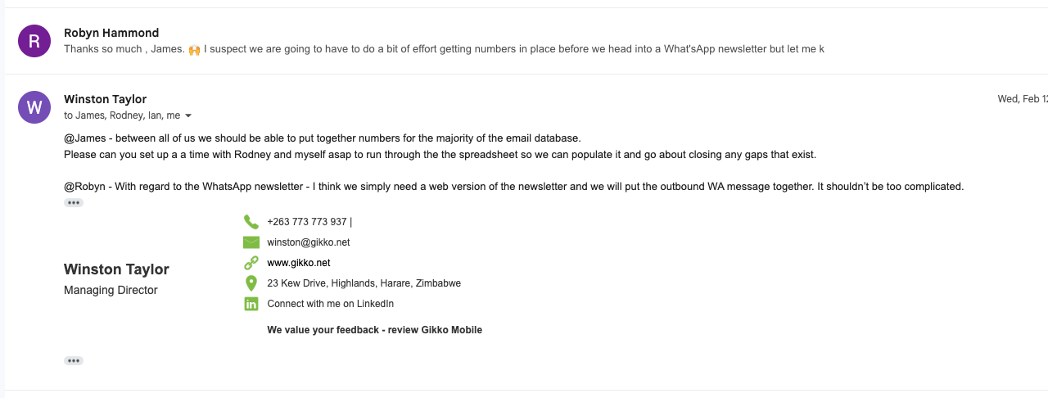The image size is (1048, 398).
Task: Click the green location pin icon
Action: click(251, 283)
